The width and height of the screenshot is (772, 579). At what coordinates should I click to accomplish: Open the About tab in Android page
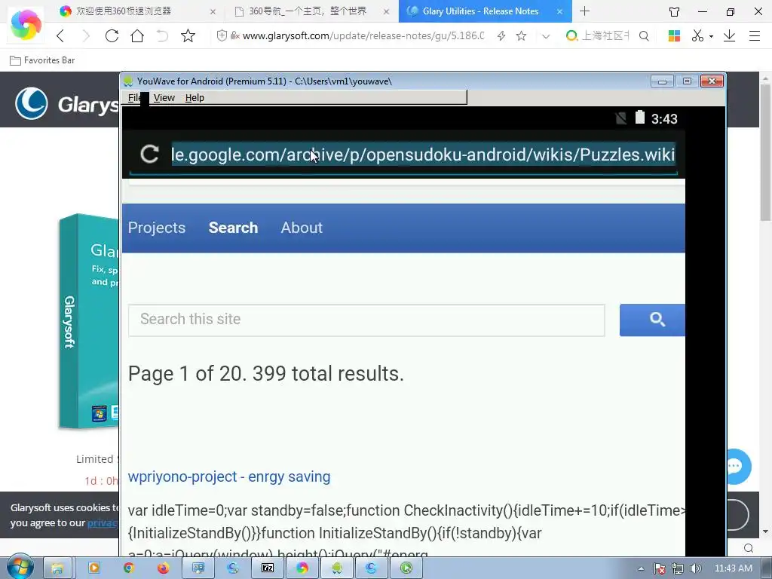tap(302, 228)
